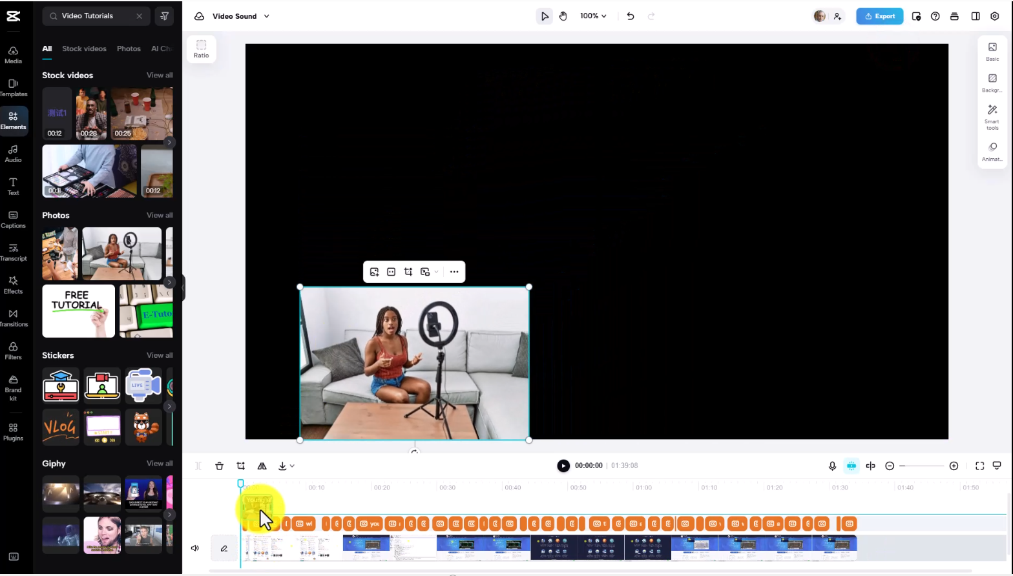Click the timeline zoom slider
The image size is (1013, 576).
coord(922,466)
